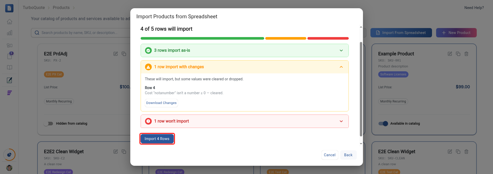The width and height of the screenshot is (493, 174).
Task: Click the scrollbar down arrow in dialog
Action: click(x=361, y=144)
